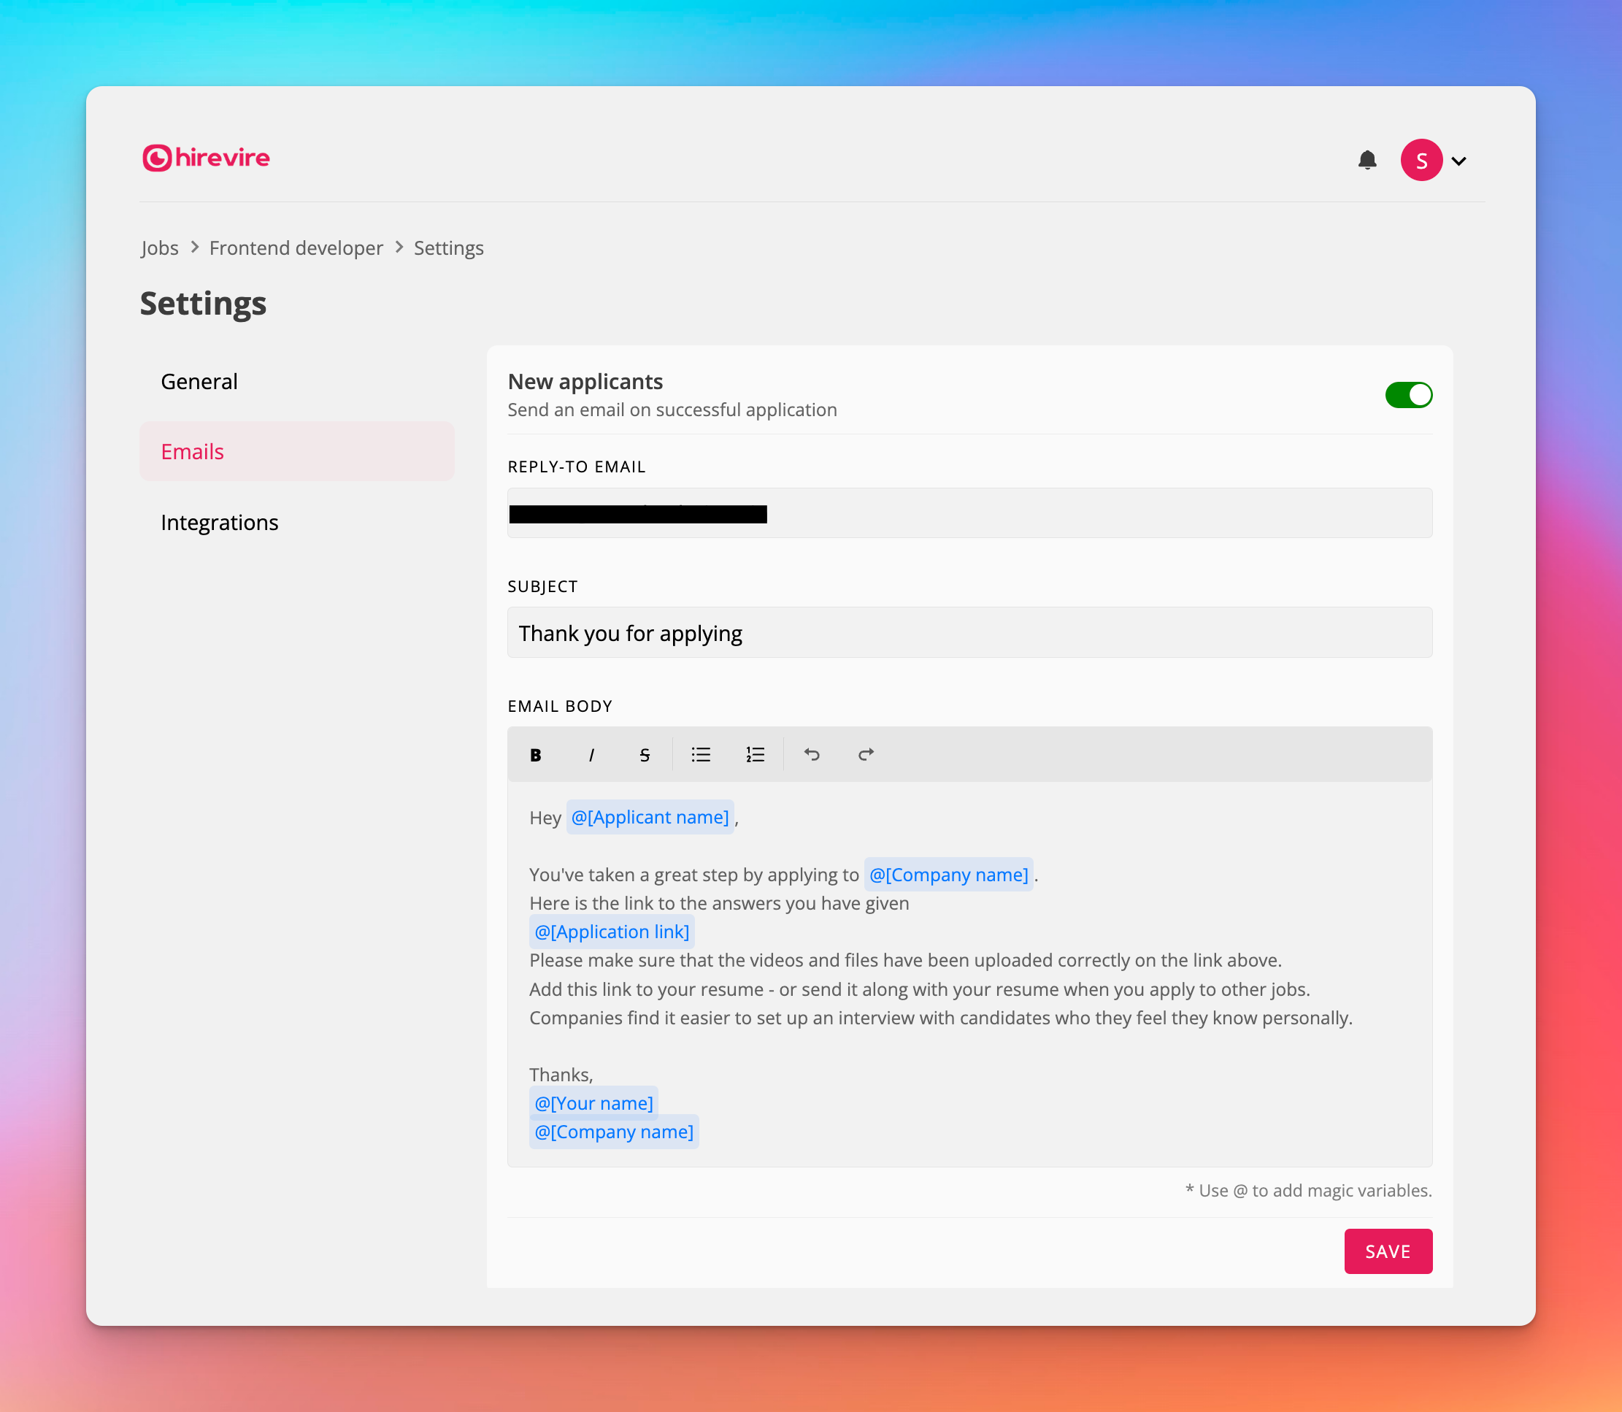Expand the user account dropdown chevron

coord(1459,161)
